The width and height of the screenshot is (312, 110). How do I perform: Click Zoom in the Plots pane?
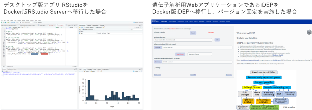[87, 71]
